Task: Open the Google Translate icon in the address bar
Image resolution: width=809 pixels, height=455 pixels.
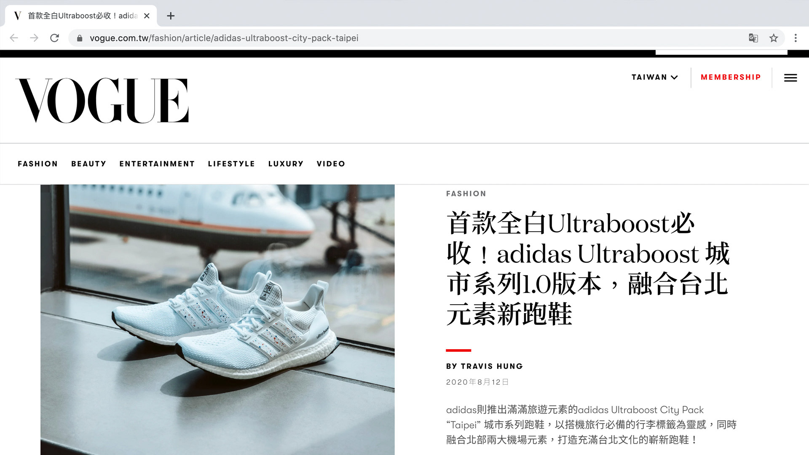Action: click(753, 38)
